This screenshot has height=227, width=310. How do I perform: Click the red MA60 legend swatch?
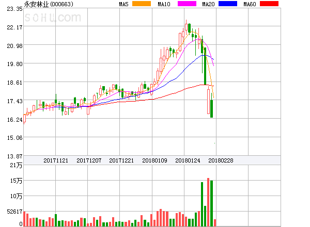[x=269, y=4]
